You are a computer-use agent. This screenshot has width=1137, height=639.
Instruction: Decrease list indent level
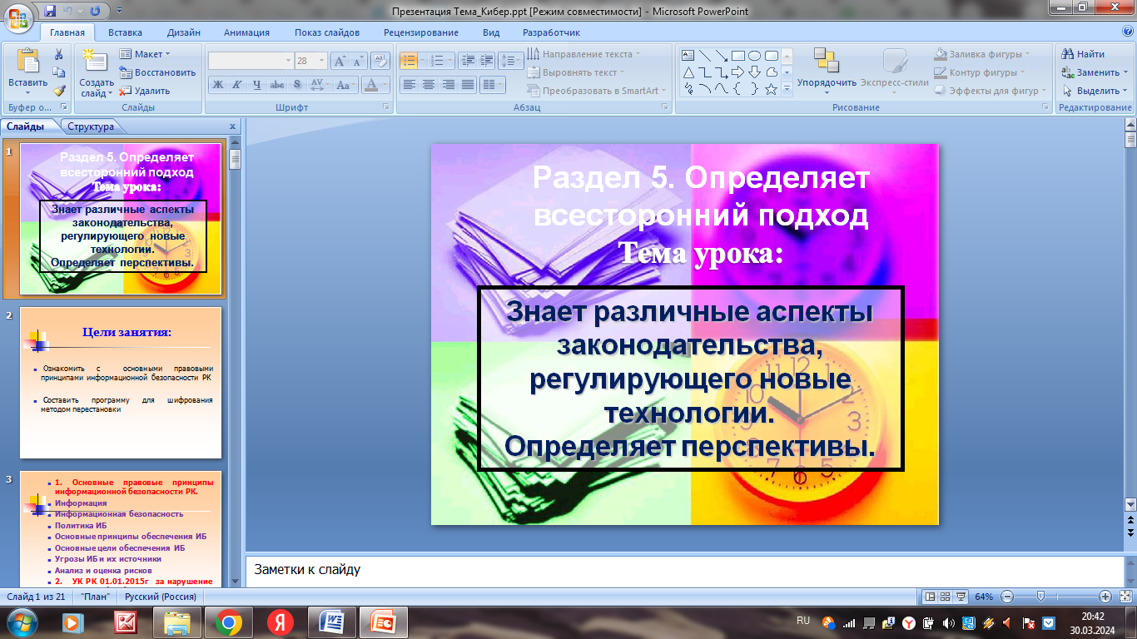click(466, 61)
